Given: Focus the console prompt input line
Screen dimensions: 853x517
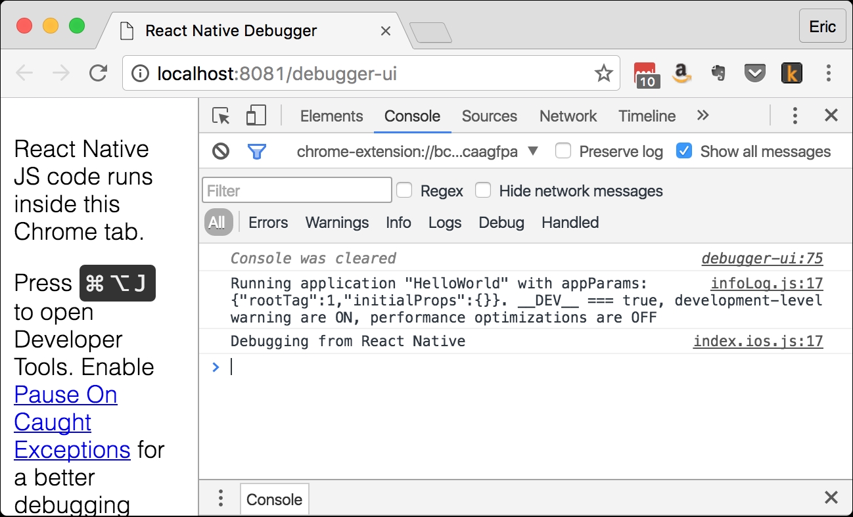Looking at the screenshot, I should pos(526,367).
